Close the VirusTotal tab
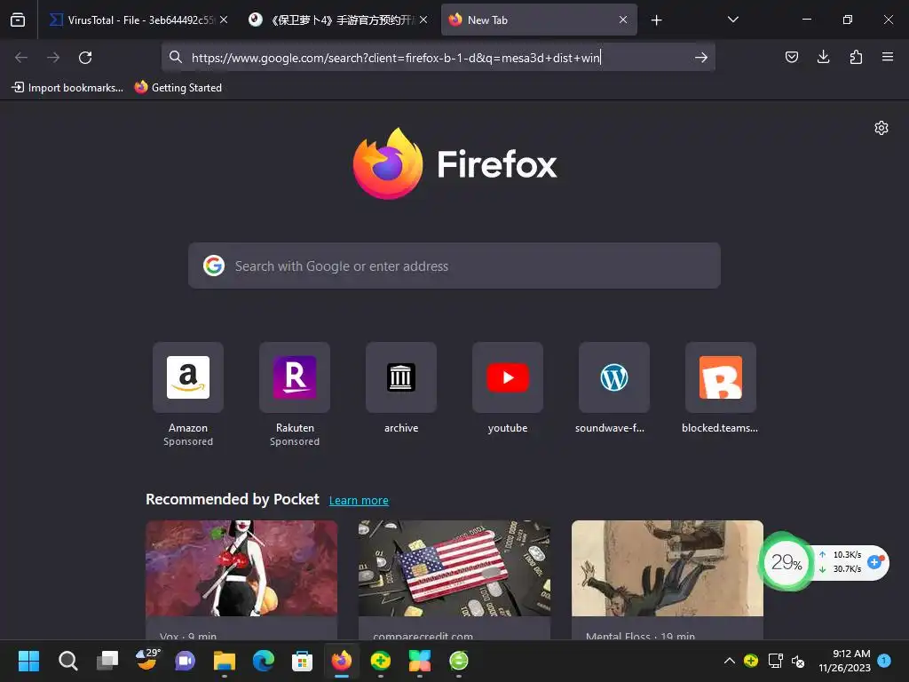Screen dimensions: 909x682 click(x=224, y=20)
